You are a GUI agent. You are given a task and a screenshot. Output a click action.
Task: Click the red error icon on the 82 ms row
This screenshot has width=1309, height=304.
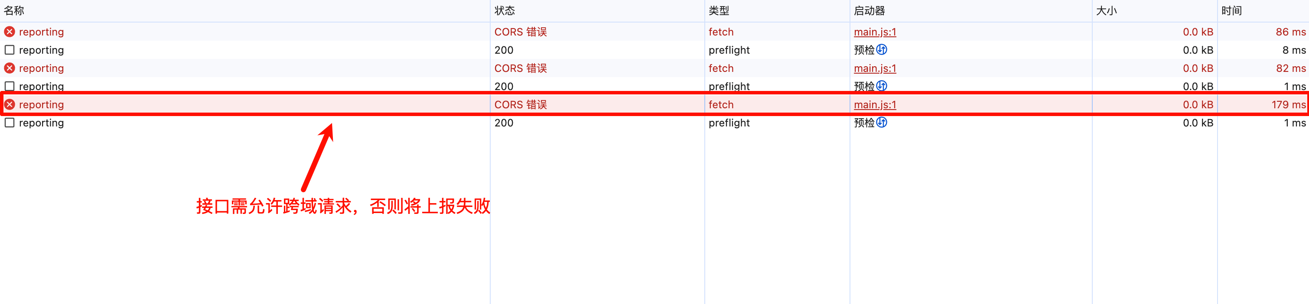pyautogui.click(x=10, y=68)
